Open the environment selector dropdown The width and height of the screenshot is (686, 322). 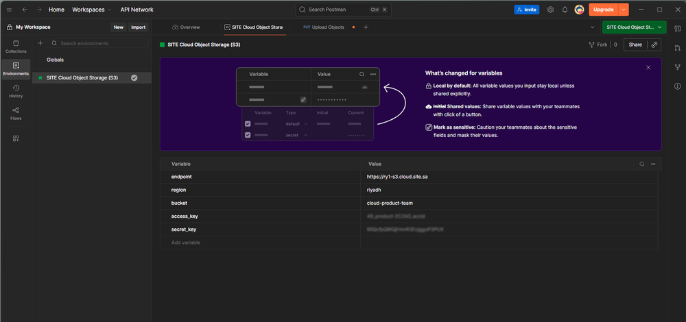coord(634,27)
